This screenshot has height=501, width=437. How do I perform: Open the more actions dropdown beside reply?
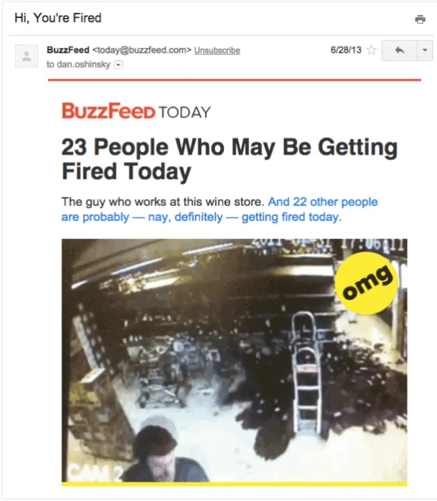pos(425,50)
